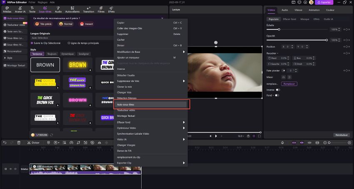Open the Filtres tool in toolbar
Screen dimensions: 354x189
(x=101, y=9)
